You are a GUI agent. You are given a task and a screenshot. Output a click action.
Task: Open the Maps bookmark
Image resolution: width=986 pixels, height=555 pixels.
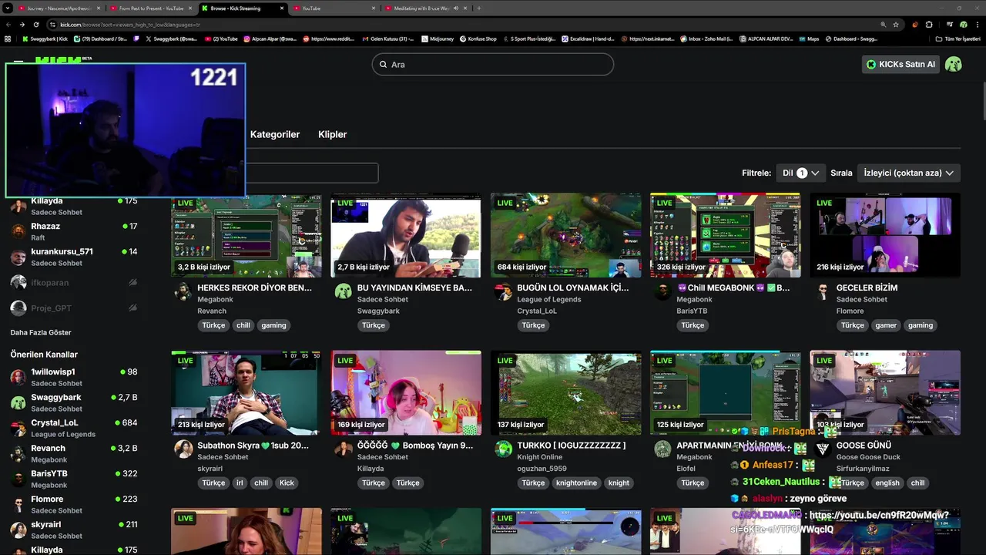[809, 39]
